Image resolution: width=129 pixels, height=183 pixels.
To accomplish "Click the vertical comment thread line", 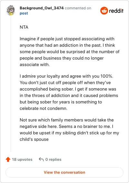I will tap(11, 84).
